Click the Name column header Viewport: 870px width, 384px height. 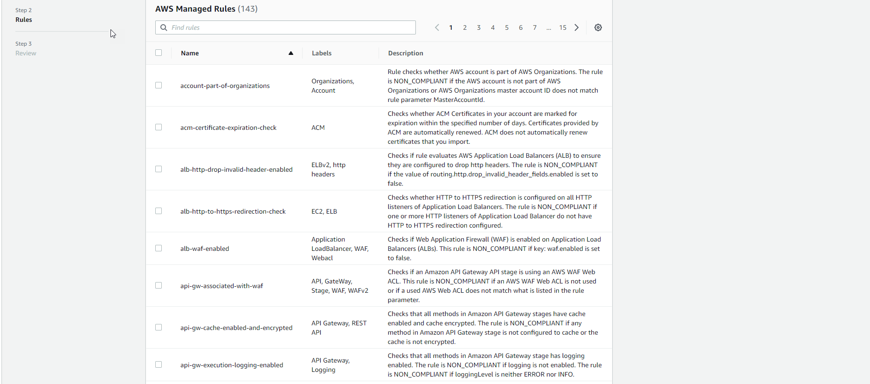tap(190, 53)
